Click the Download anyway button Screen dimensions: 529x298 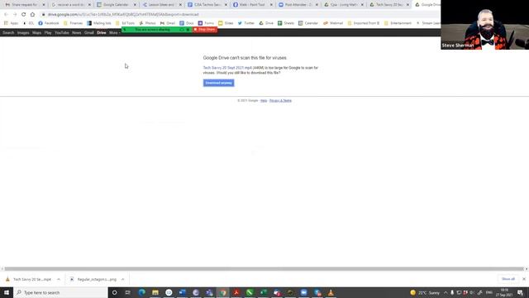point(218,83)
